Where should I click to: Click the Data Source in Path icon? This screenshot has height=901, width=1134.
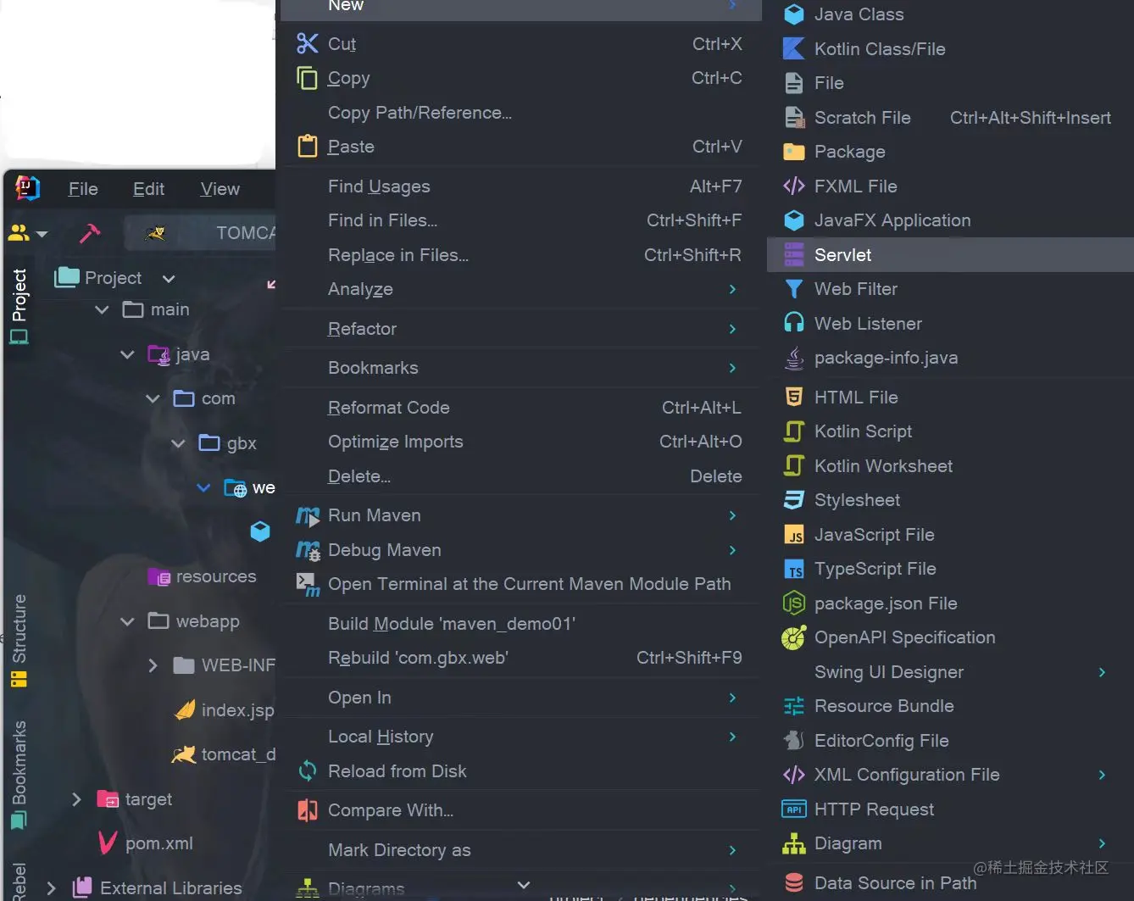[793, 883]
